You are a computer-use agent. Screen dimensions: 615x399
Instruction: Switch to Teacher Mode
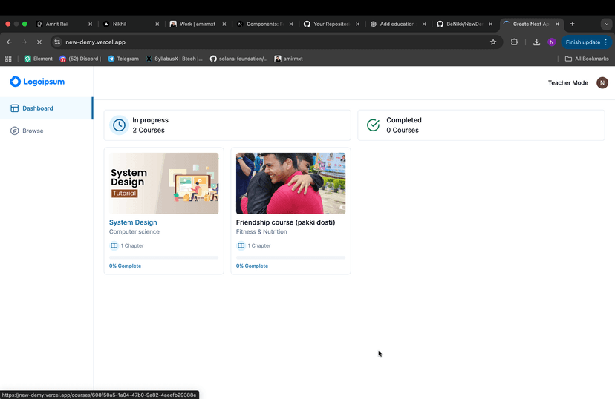click(x=567, y=83)
